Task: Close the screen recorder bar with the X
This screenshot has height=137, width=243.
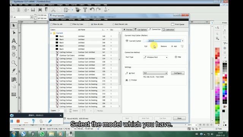Action: [61, 115]
